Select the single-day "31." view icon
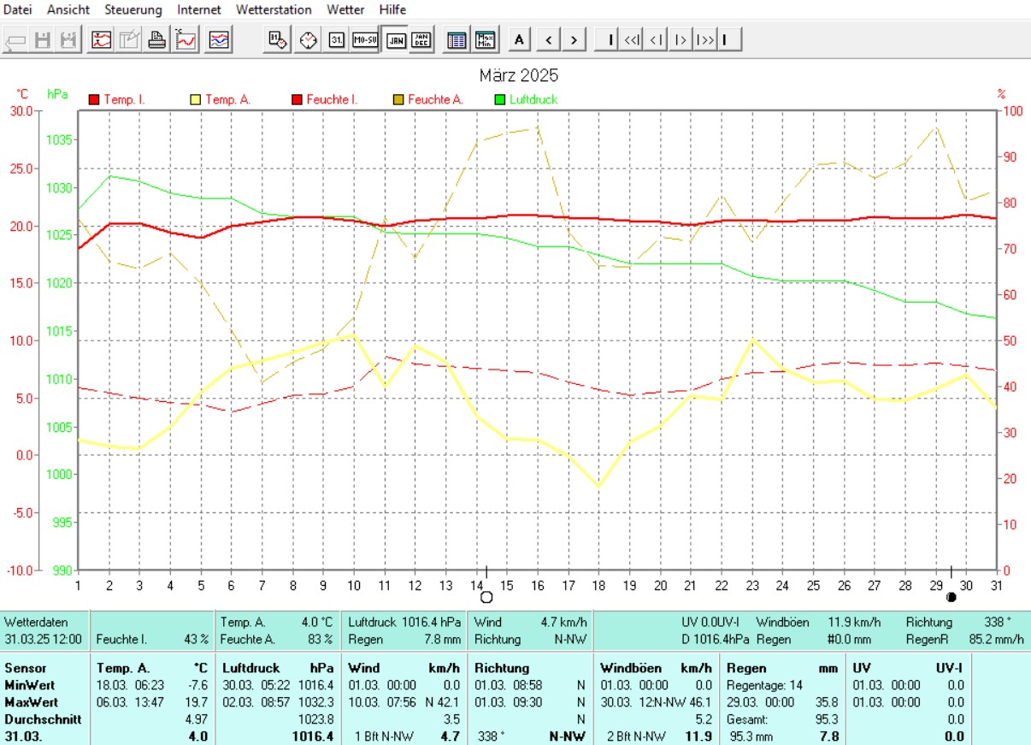 [337, 39]
